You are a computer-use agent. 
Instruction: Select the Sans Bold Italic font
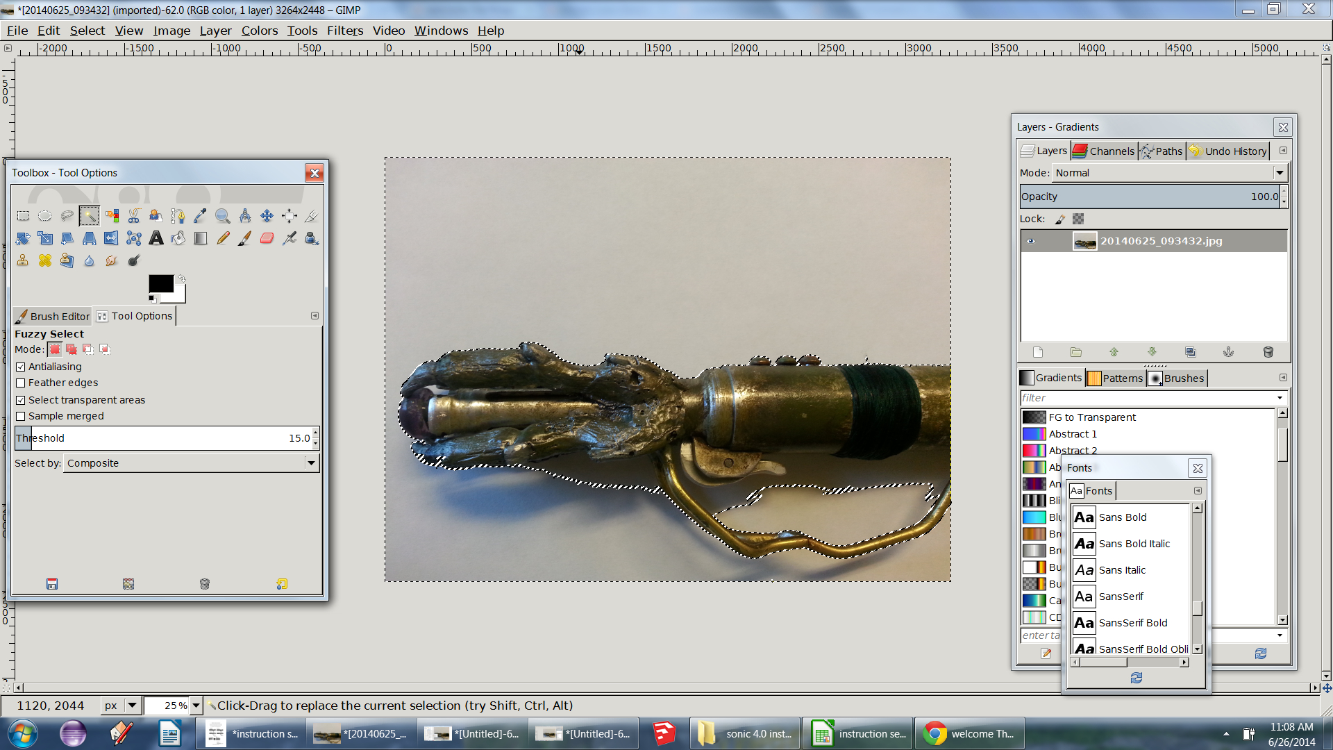1134,544
